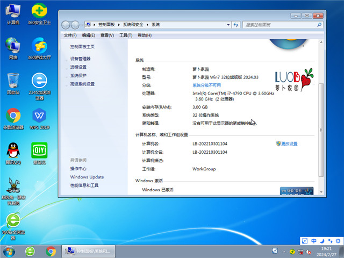Viewport: 344px width, 258px height.
Task: Open the 爱奇艺 iQIYI desktop icon
Action: (x=39, y=153)
